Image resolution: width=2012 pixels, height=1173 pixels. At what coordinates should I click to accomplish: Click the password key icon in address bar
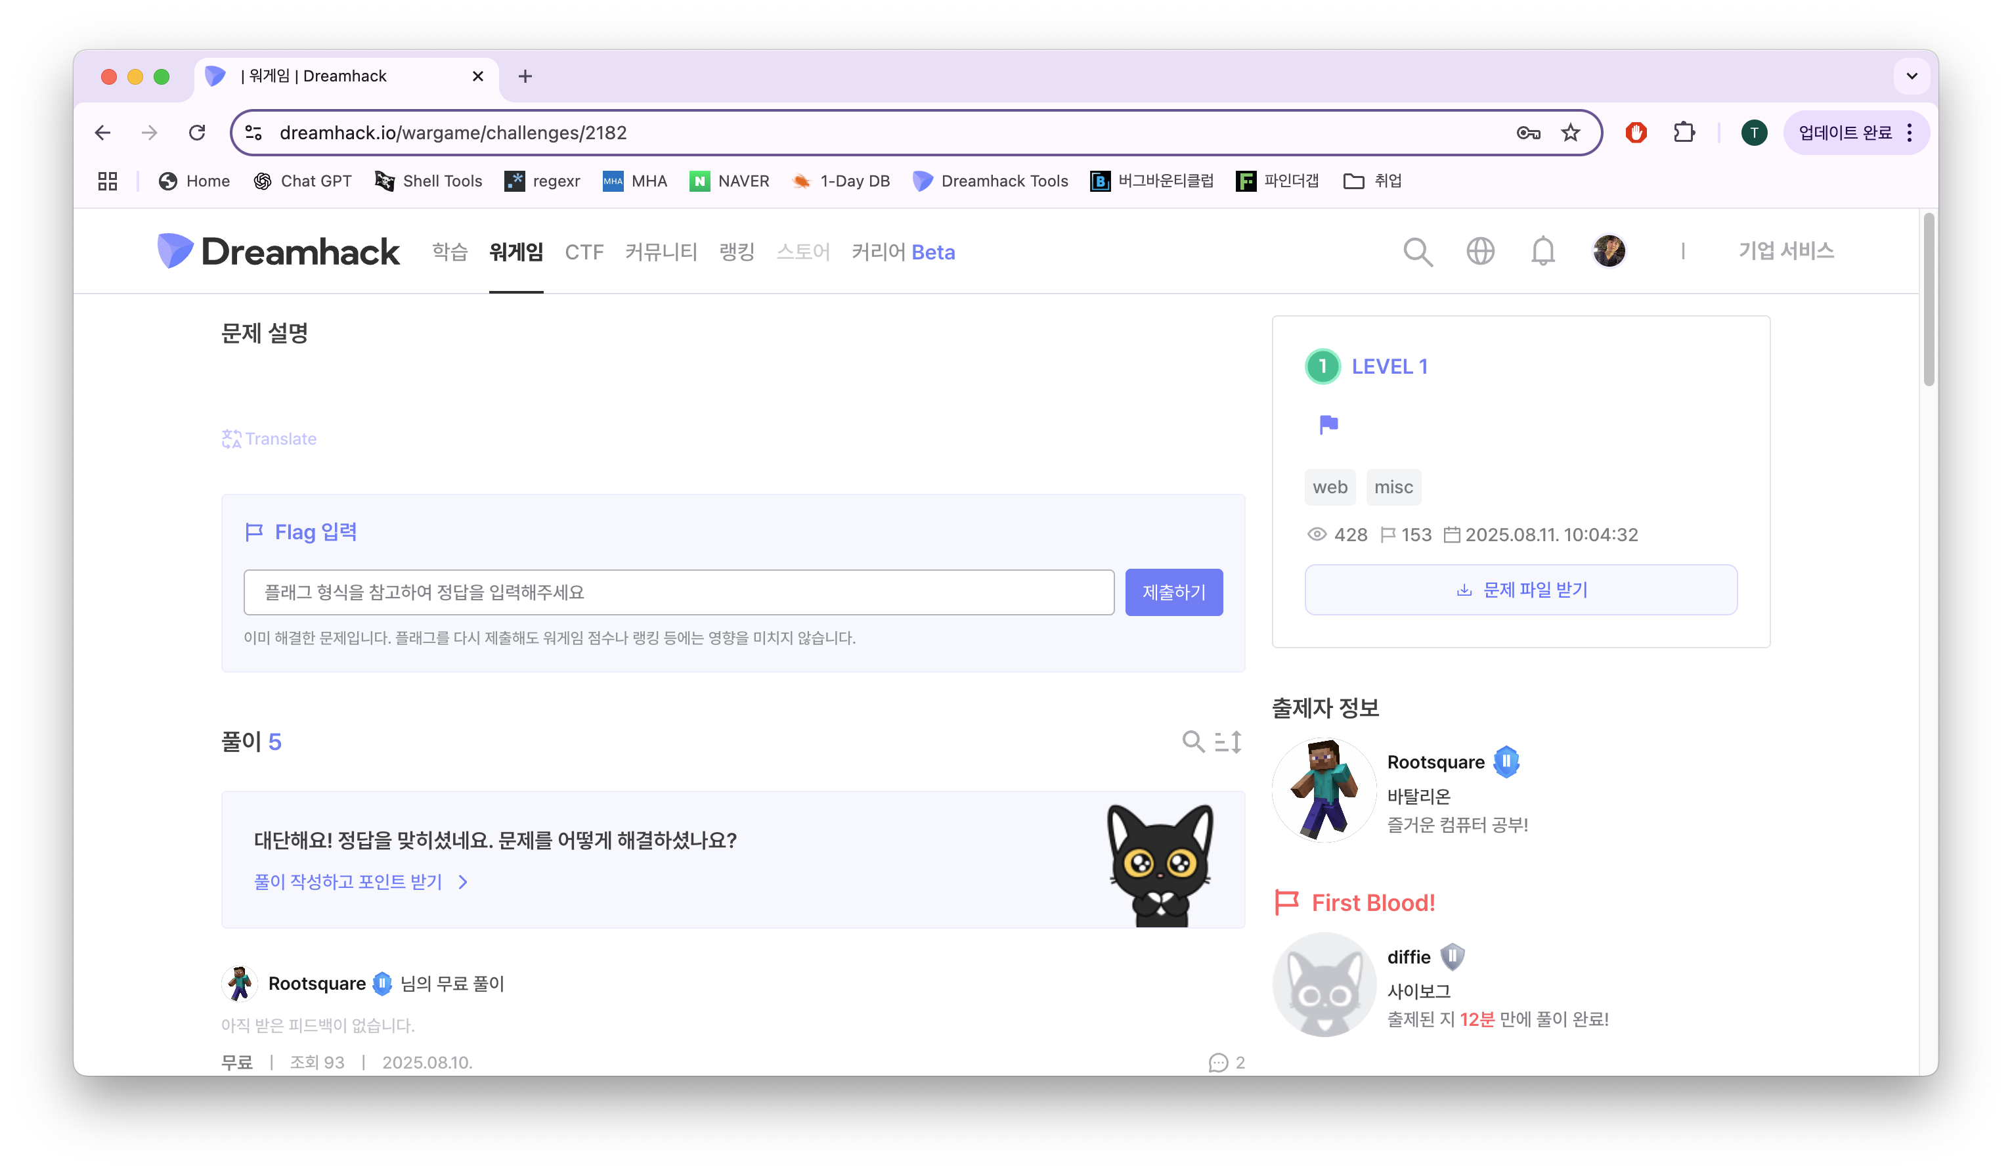click(x=1528, y=133)
